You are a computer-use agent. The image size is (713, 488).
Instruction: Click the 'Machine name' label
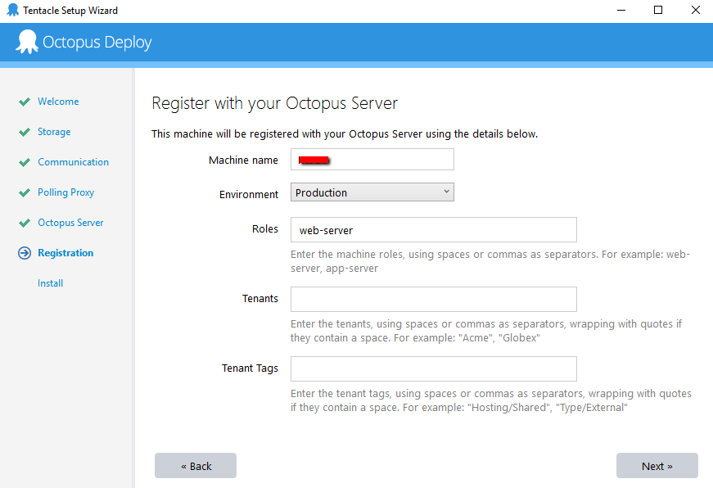pyautogui.click(x=243, y=160)
